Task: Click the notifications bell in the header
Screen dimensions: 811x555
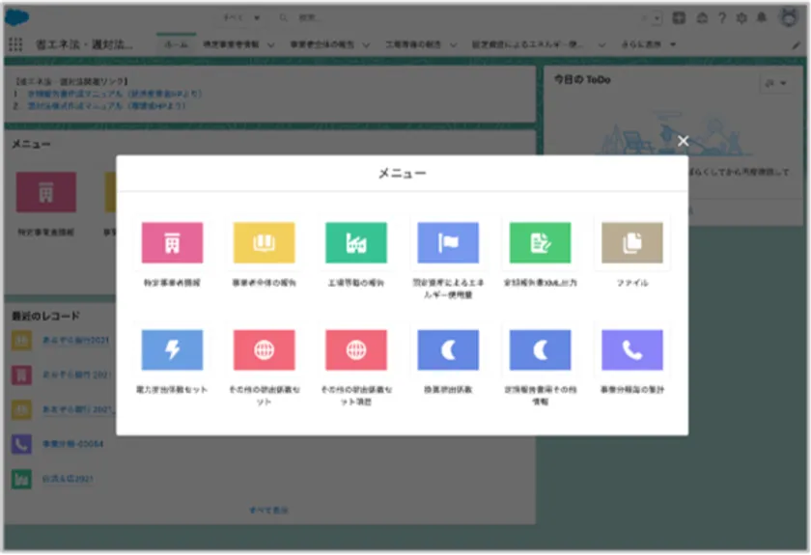Action: pyautogui.click(x=762, y=17)
